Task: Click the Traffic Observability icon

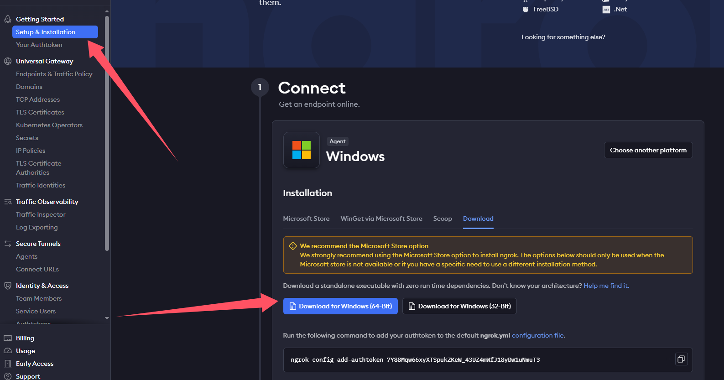Action: (x=8, y=202)
